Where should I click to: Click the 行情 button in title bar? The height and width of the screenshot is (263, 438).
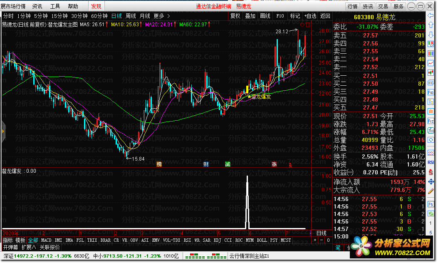(353, 6)
